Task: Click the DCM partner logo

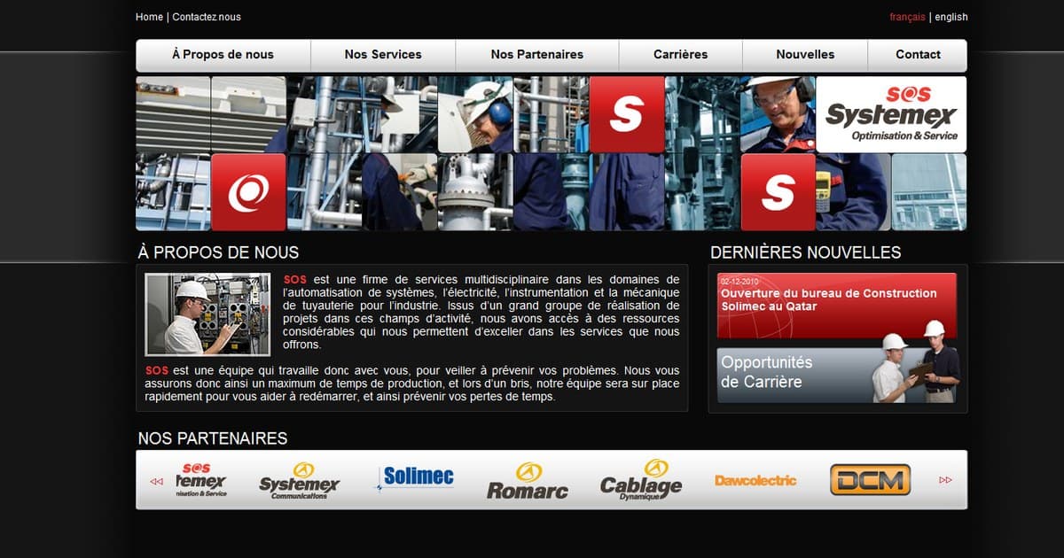Action: tap(870, 480)
